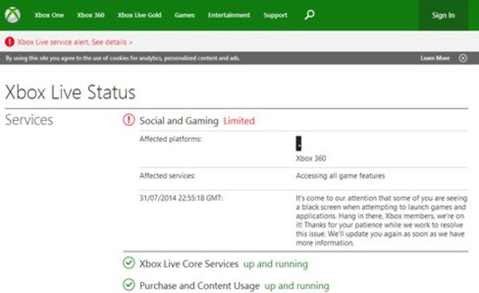The width and height of the screenshot is (479, 293).
Task: Click the Sign In button
Action: tap(443, 15)
